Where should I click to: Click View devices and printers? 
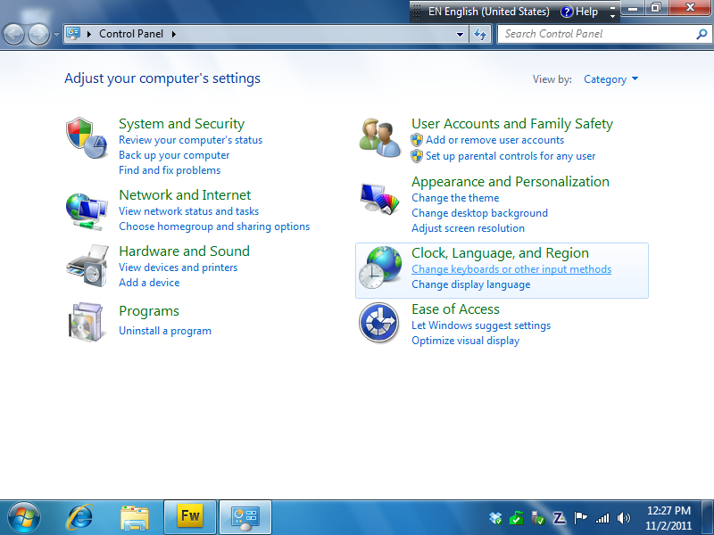tap(178, 267)
